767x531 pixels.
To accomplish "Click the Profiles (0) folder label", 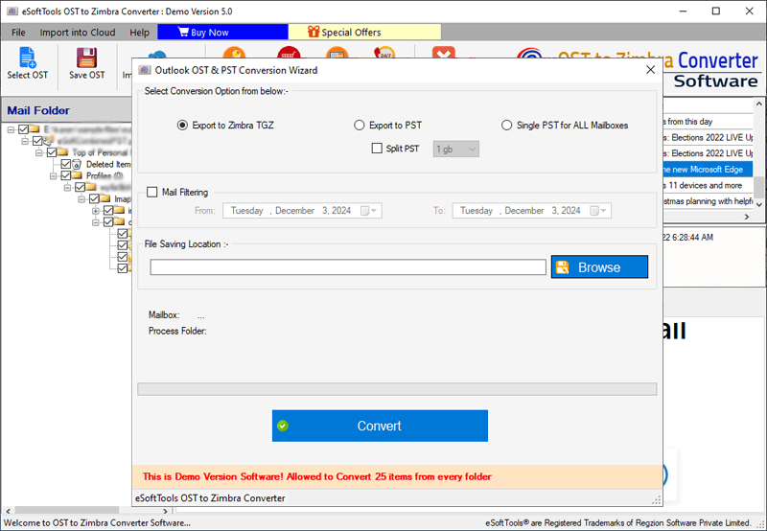I will pos(105,175).
